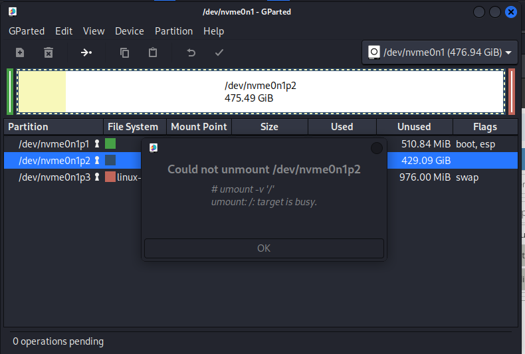Open the /dev/nvme0n1 device selector dropdown
The height and width of the screenshot is (354, 525).
click(x=439, y=52)
